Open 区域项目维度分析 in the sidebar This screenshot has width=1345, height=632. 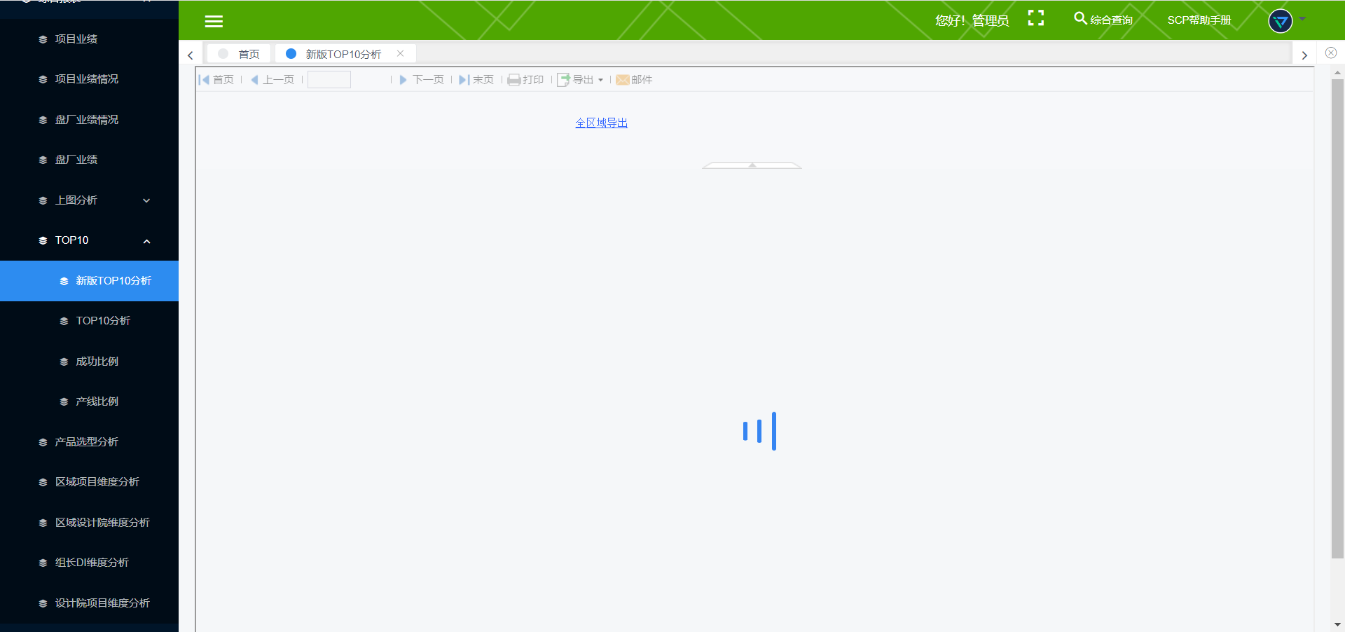(97, 482)
